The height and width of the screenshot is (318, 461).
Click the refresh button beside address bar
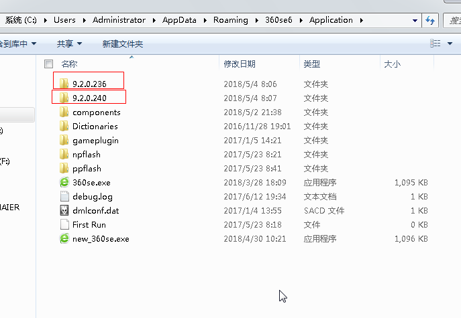(430, 20)
